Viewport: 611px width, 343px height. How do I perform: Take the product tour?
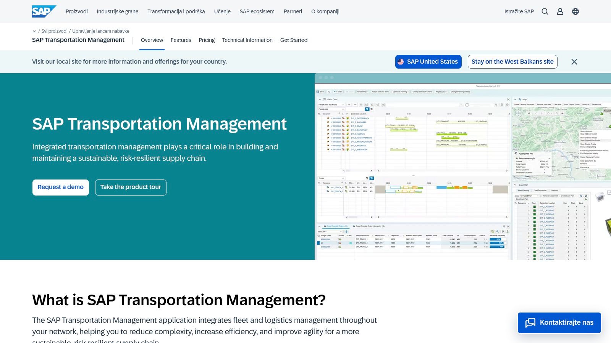pyautogui.click(x=131, y=187)
